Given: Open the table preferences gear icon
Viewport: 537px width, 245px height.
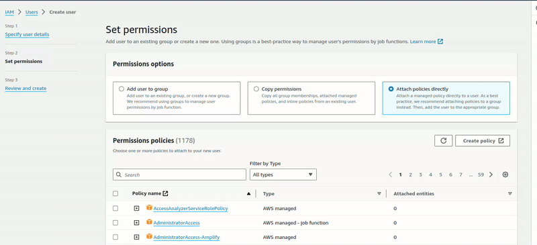Looking at the screenshot, I should 505,175.
